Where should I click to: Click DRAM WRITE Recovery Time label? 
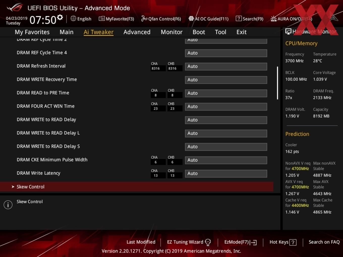[47, 79]
